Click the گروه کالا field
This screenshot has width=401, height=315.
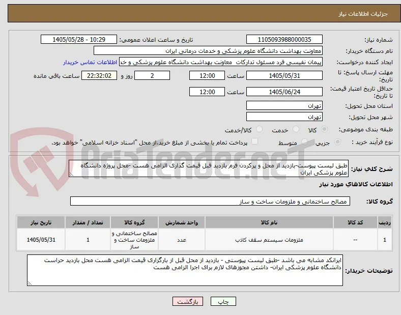pyautogui.click(x=210, y=201)
